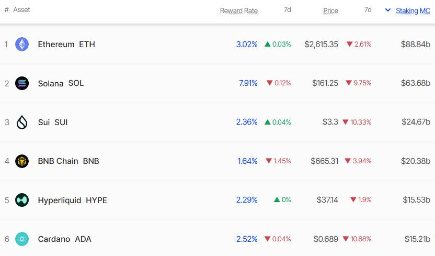
Task: Open the Cardano ADA asset name
Action: [64, 239]
